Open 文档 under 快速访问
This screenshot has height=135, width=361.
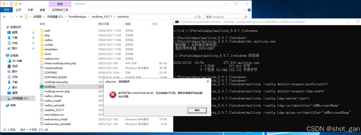click(15, 43)
